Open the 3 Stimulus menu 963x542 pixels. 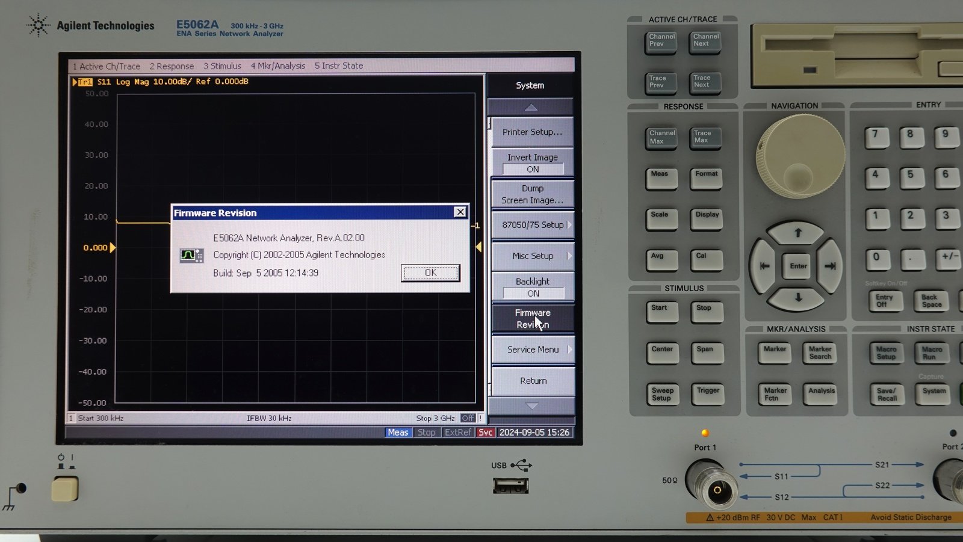222,66
